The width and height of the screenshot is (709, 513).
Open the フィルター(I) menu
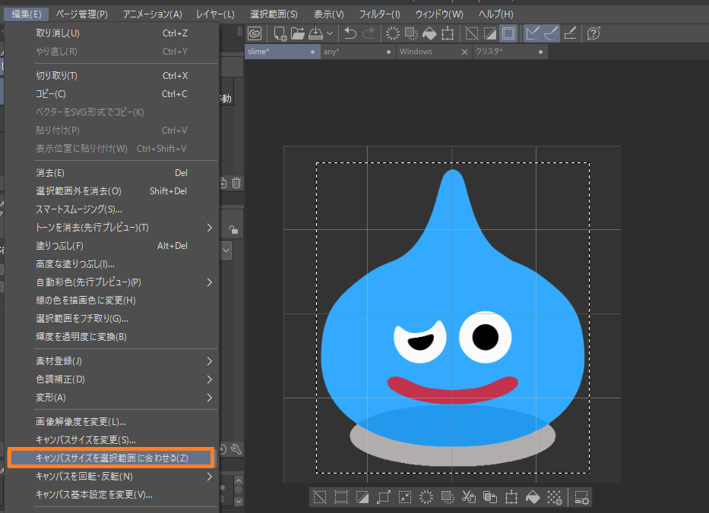point(379,14)
